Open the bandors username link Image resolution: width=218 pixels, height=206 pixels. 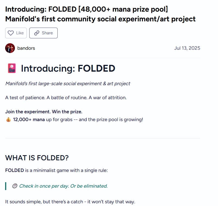coord(26,48)
